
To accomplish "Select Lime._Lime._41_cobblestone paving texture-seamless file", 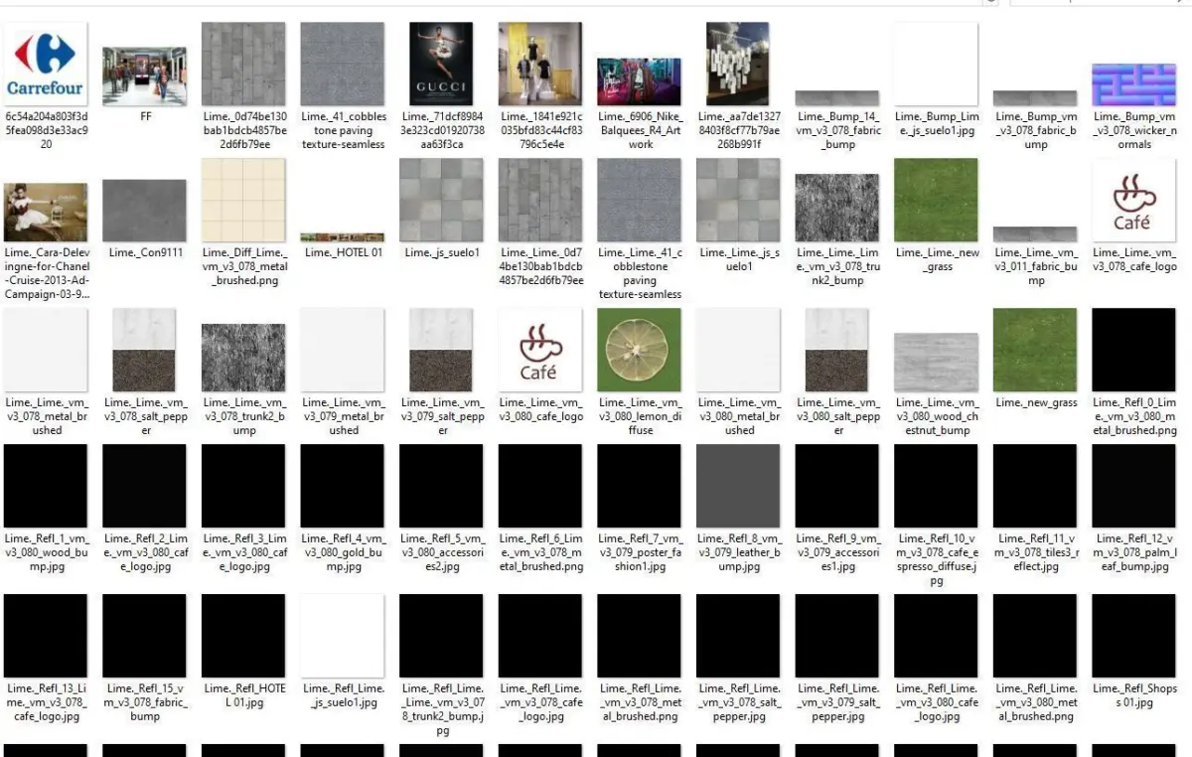I will tap(640, 200).
